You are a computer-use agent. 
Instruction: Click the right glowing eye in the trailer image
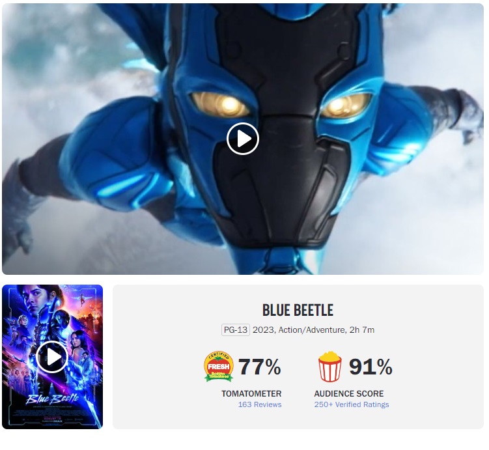point(346,105)
